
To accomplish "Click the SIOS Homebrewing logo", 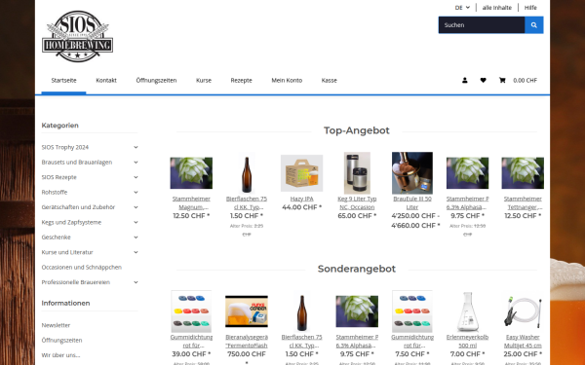I will 78,37.
